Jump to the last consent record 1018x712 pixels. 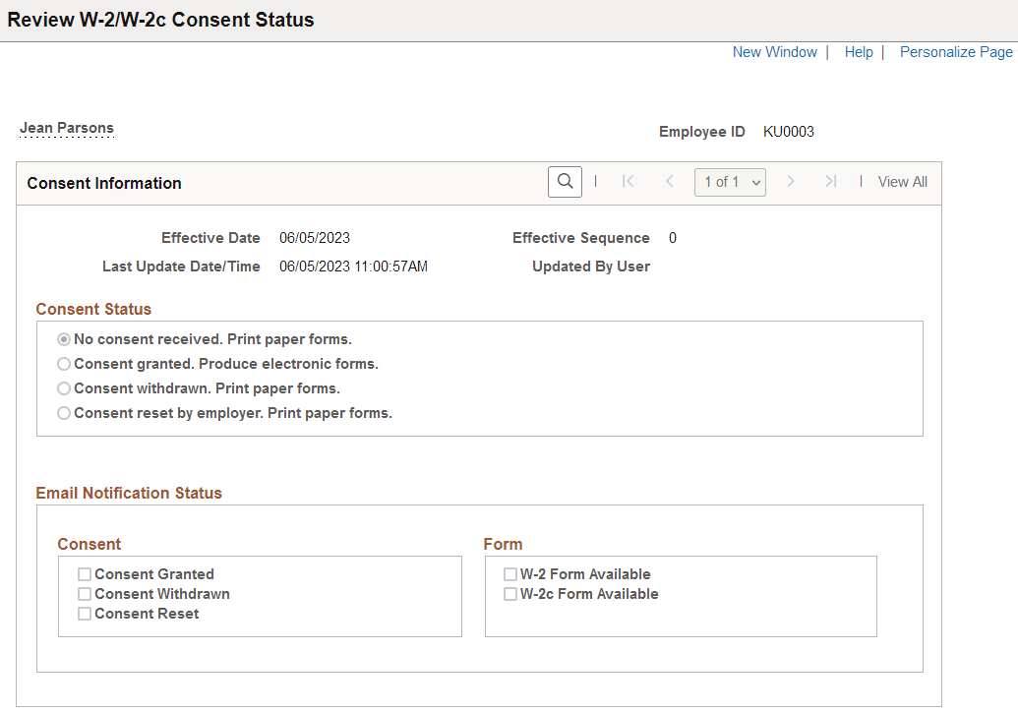click(x=829, y=181)
